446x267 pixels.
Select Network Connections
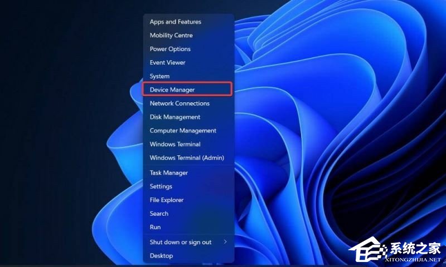(180, 103)
